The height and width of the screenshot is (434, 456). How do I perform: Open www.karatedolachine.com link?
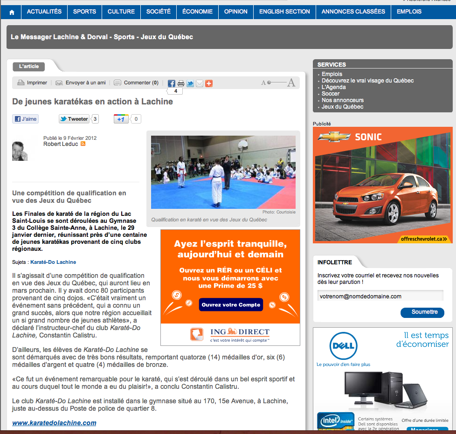tap(54, 423)
